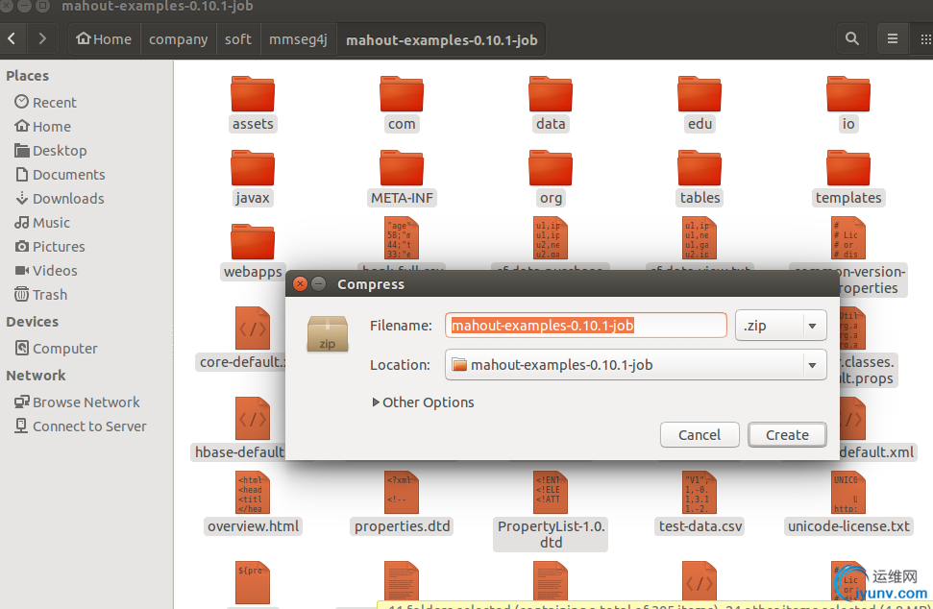Image resolution: width=933 pixels, height=609 pixels.
Task: Click the 'unicode-license.txt' file name
Action: [848, 526]
